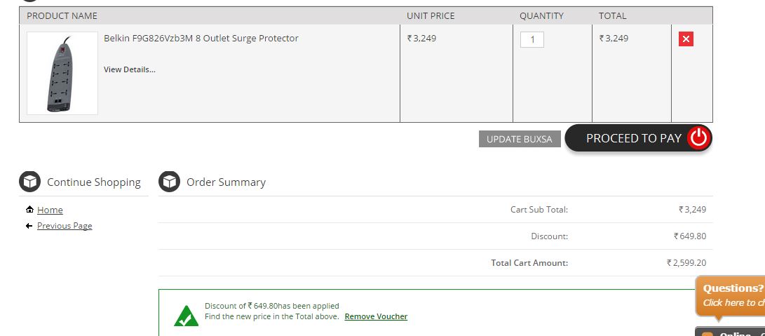The width and height of the screenshot is (765, 336).
Task: Click the Order Summary heading
Action: (226, 182)
